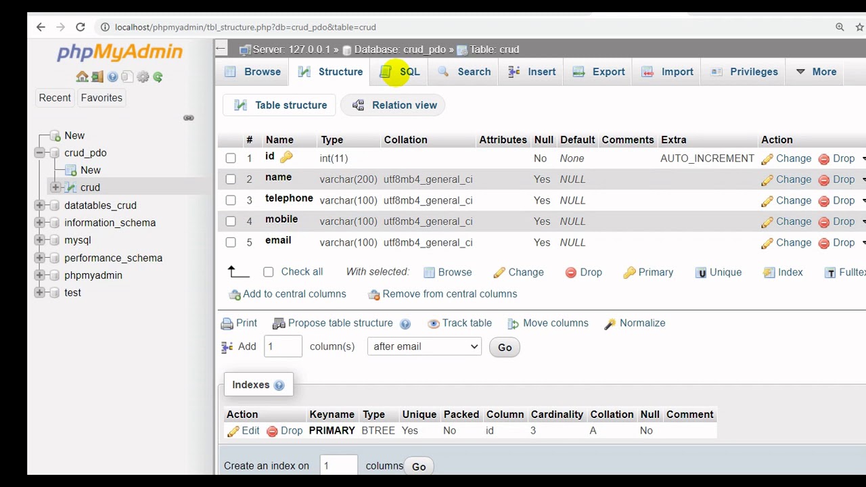Reload the page in browser
Image resolution: width=866 pixels, height=487 pixels.
(81, 27)
